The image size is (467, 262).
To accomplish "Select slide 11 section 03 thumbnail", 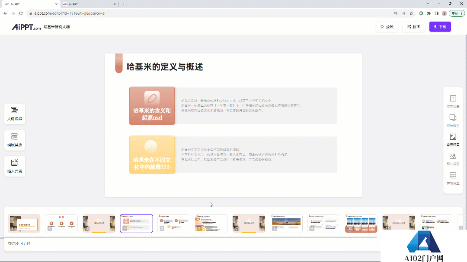I will pyautogui.click(x=399, y=223).
